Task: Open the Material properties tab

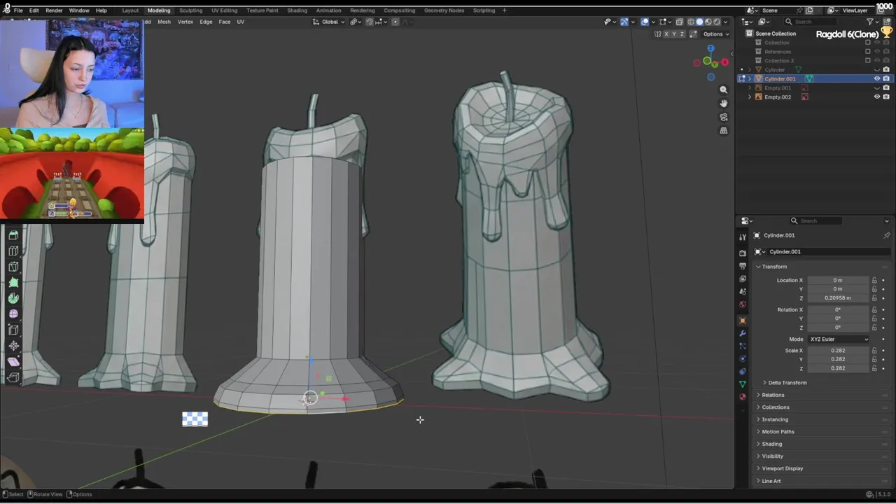Action: [x=743, y=397]
